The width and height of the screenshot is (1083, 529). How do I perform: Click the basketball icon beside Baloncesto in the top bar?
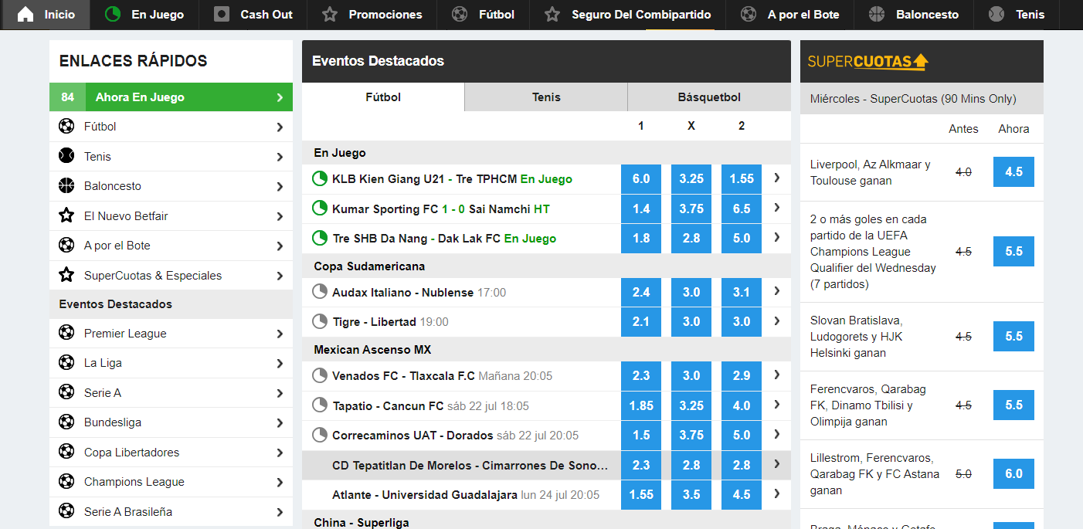[x=877, y=14]
